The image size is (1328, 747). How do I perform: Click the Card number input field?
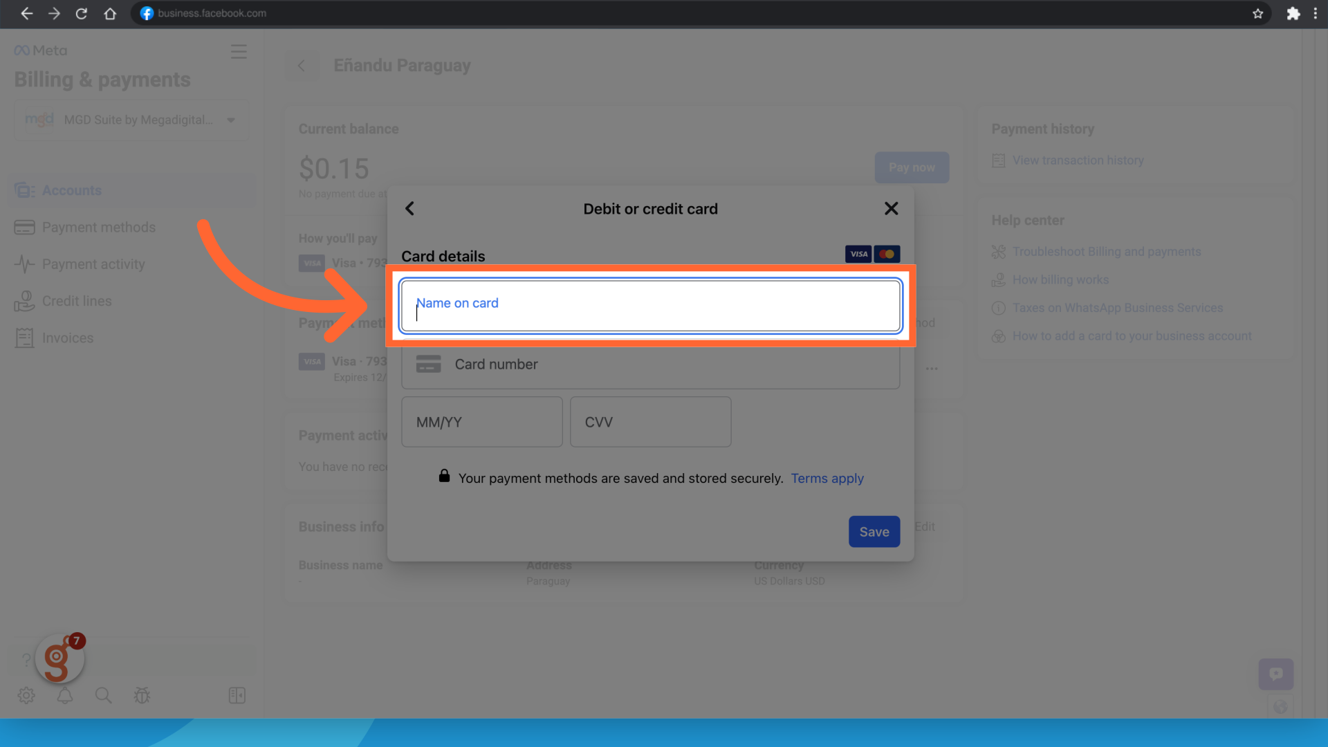tap(650, 365)
